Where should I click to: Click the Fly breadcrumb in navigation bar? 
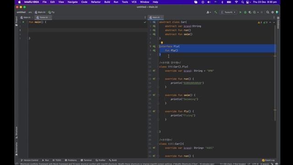click(51, 12)
